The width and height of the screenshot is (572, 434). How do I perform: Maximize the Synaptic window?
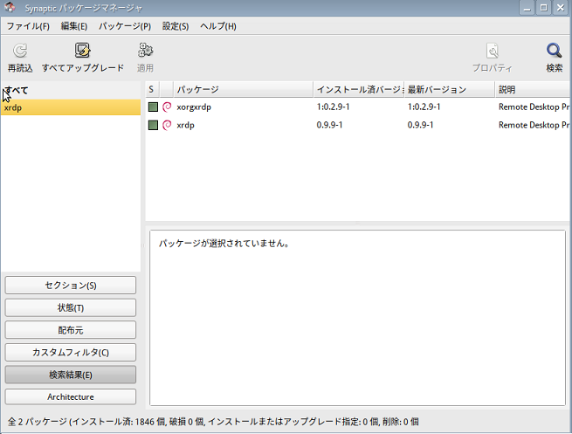coord(543,8)
